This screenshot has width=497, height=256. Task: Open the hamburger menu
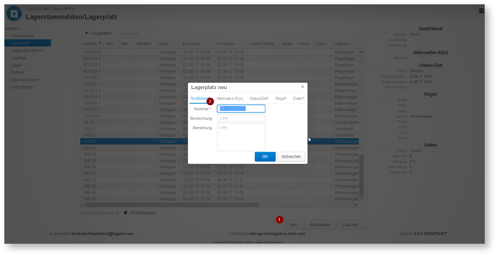click(x=481, y=11)
